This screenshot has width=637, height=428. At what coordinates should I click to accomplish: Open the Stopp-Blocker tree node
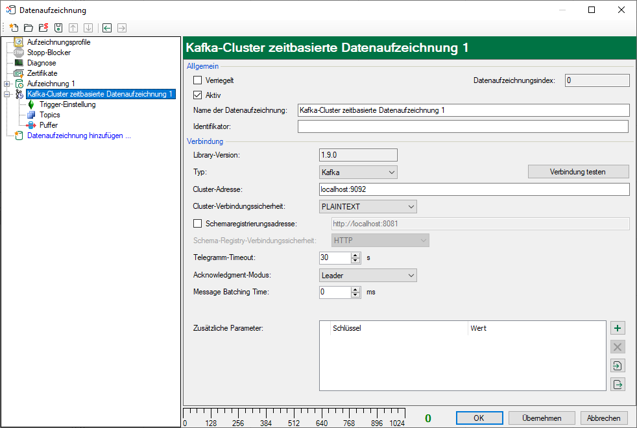[49, 53]
